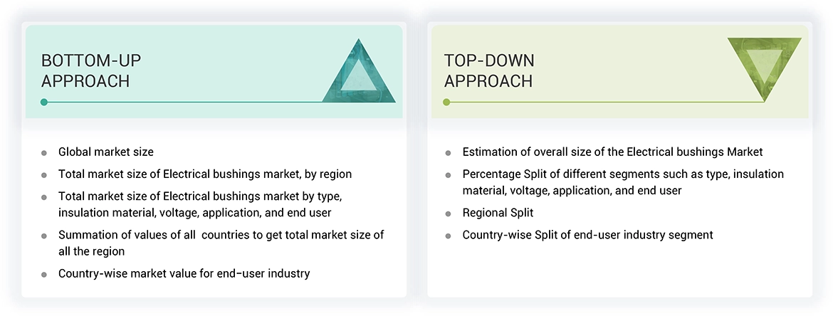Select the Top-Down Approach heading
This screenshot has width=833, height=316.
pos(489,70)
